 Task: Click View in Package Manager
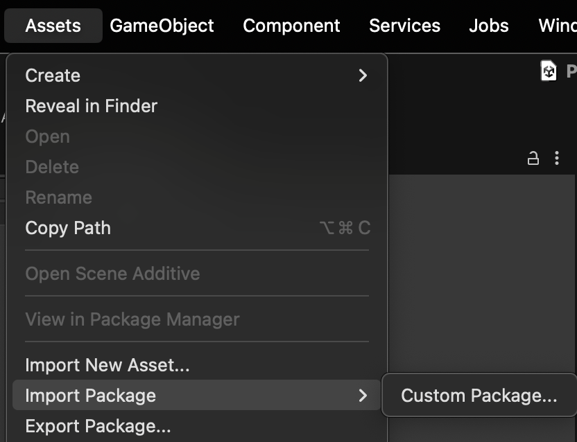point(132,319)
